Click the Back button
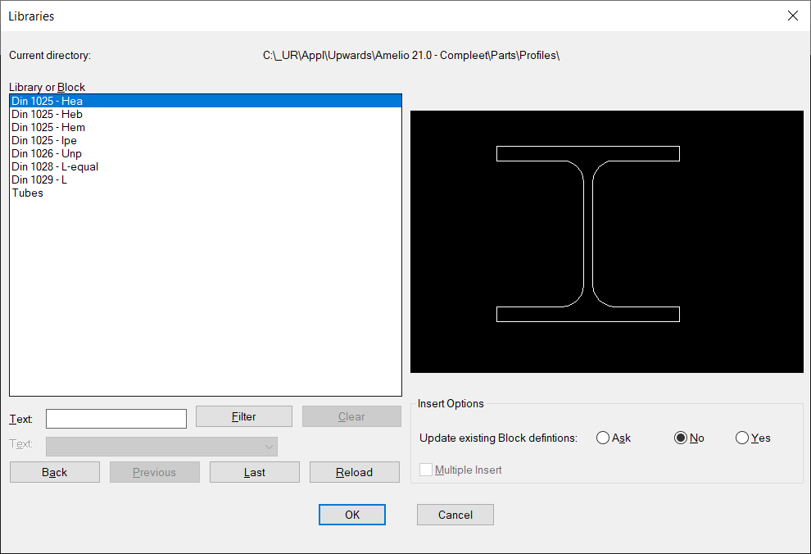 (x=55, y=472)
